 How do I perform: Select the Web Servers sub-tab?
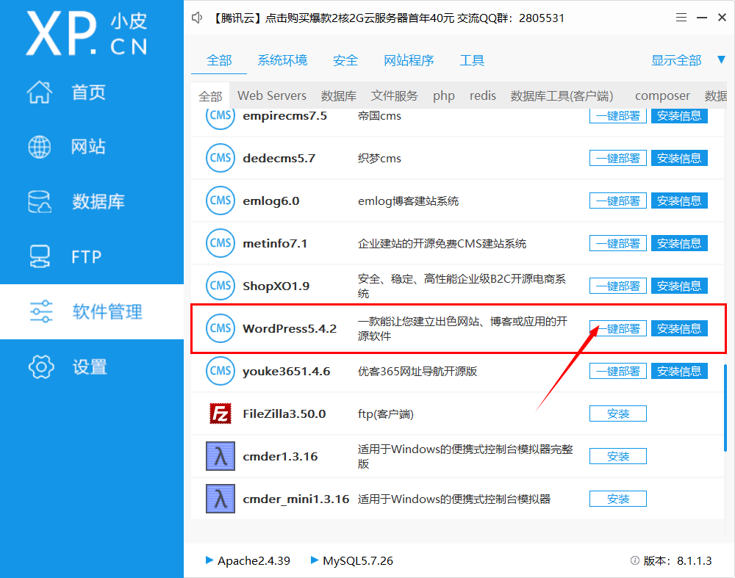(x=272, y=95)
